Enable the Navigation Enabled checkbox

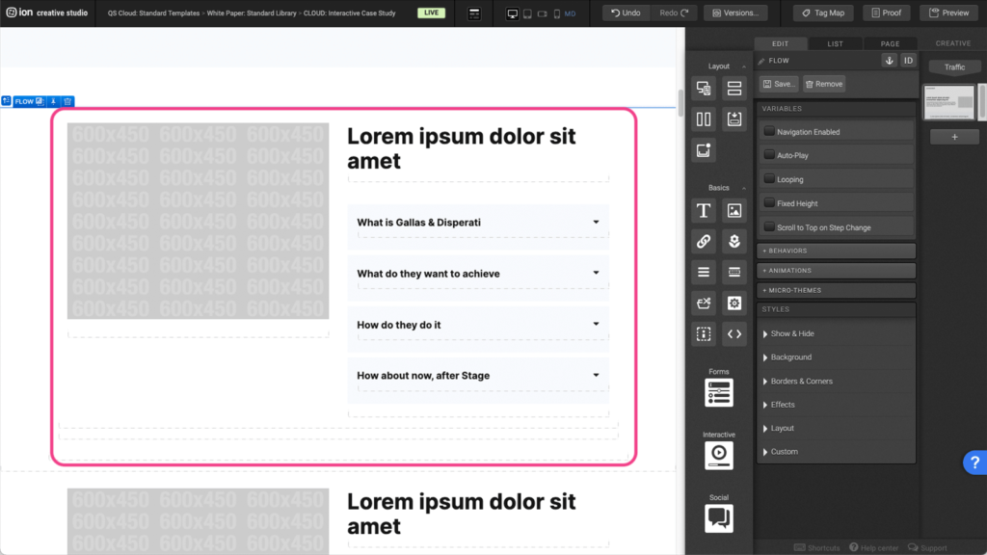[x=769, y=132]
